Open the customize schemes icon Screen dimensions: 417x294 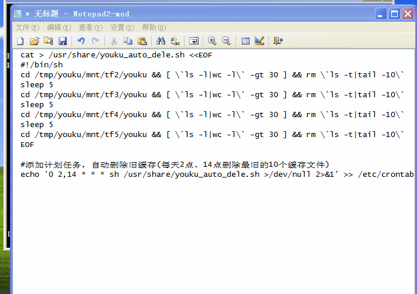click(259, 41)
